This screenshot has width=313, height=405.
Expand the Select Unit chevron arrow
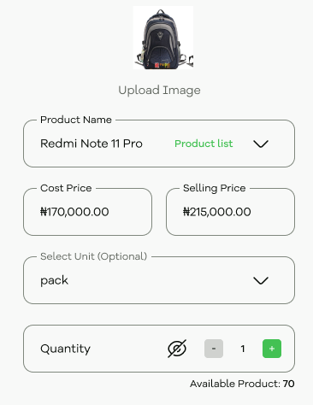click(x=261, y=280)
